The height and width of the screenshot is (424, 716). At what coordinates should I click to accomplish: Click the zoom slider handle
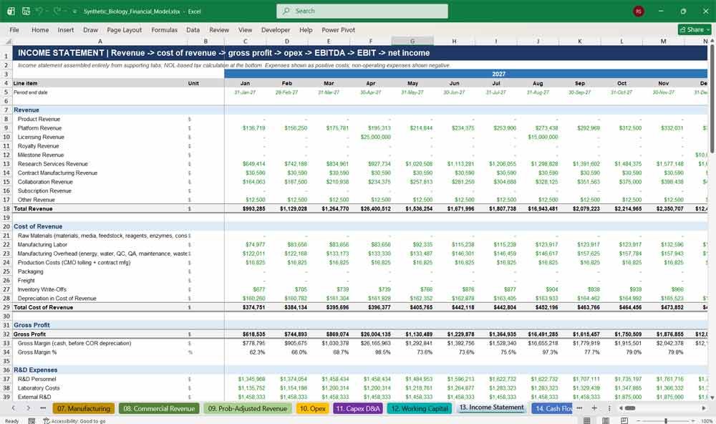click(666, 420)
